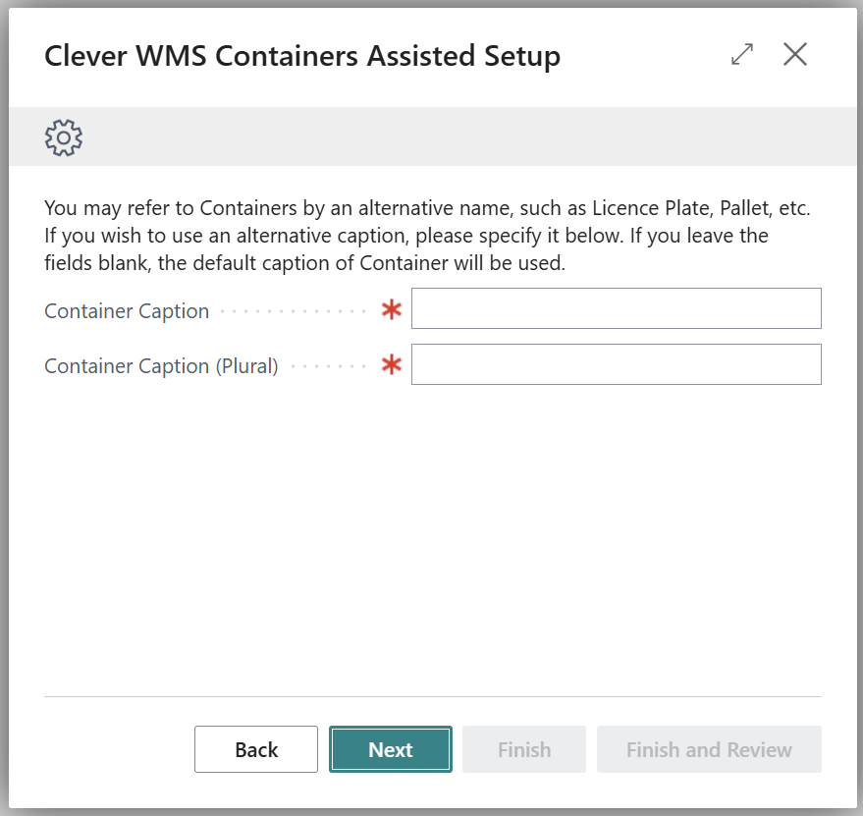Click the dotted leader after Container Caption label

point(293,312)
